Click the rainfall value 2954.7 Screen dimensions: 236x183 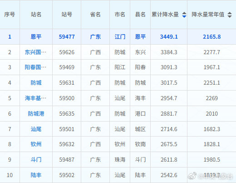click(x=169, y=98)
